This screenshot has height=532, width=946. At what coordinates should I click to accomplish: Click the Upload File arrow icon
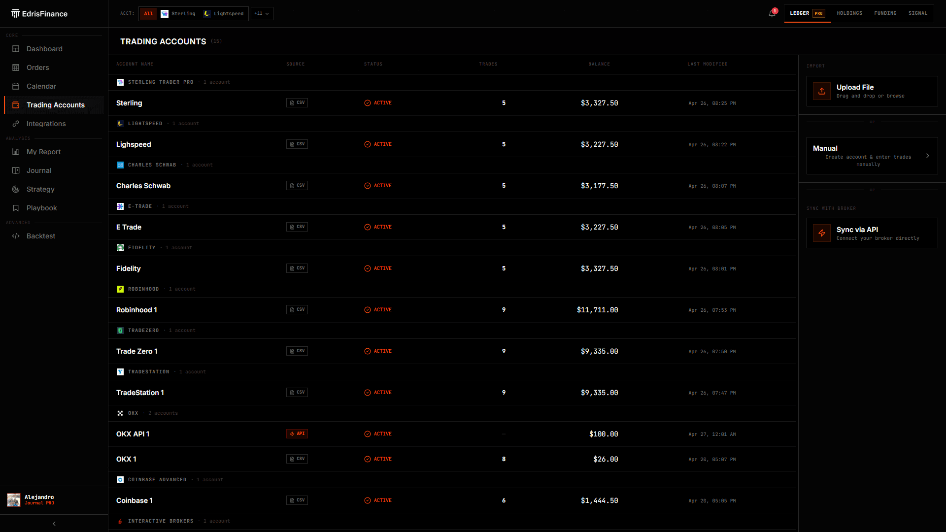point(822,91)
